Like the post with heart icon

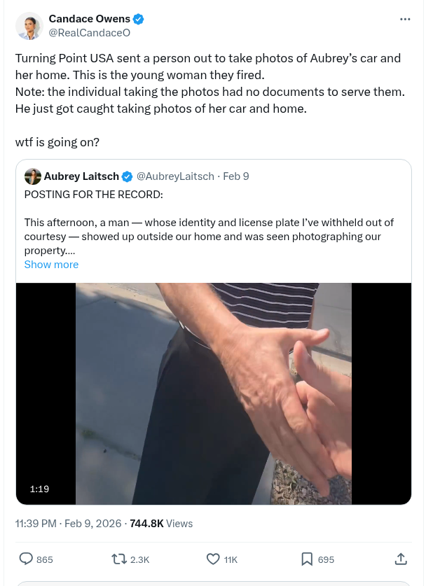(x=214, y=559)
